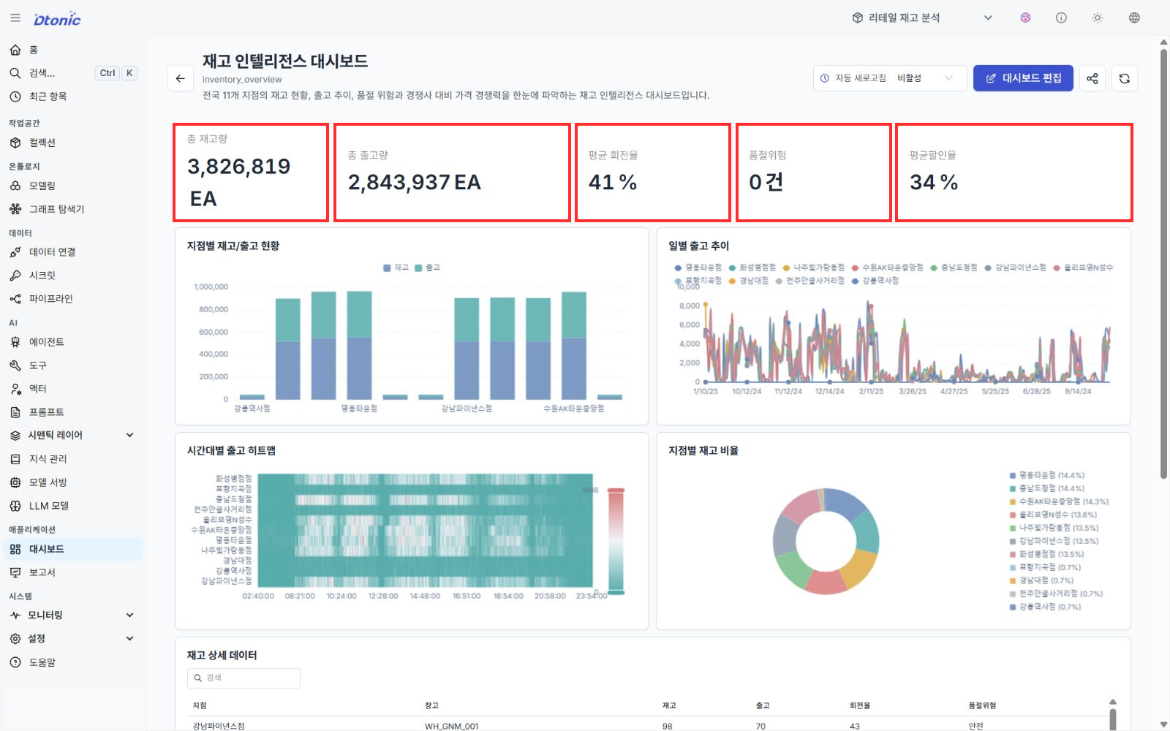Open 최근 항목 in the sidebar
This screenshot has height=731, width=1170.
coord(72,96)
